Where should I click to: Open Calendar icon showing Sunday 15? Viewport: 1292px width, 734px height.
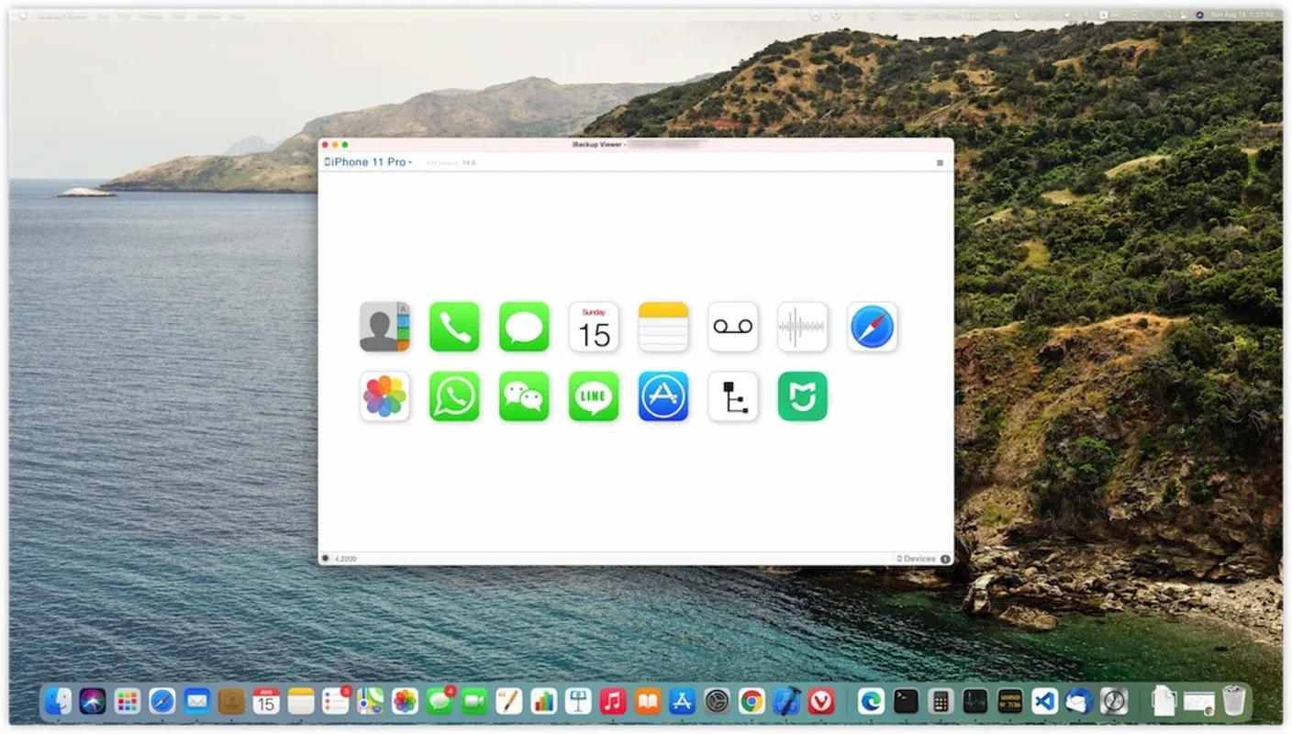coord(594,327)
